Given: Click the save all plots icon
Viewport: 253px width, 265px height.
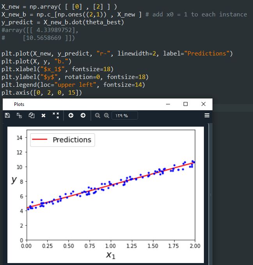Looking at the screenshot, I should 19,116.
